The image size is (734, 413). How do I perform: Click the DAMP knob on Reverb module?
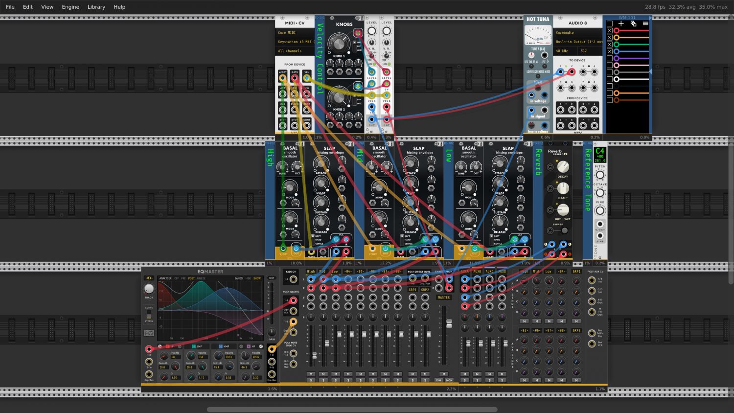[563, 188]
